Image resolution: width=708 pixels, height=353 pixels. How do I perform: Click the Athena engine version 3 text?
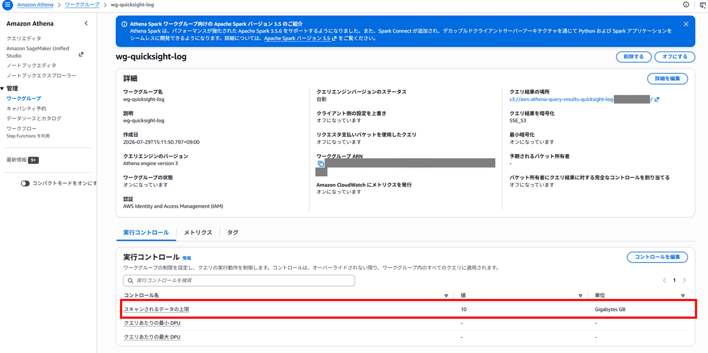point(150,164)
